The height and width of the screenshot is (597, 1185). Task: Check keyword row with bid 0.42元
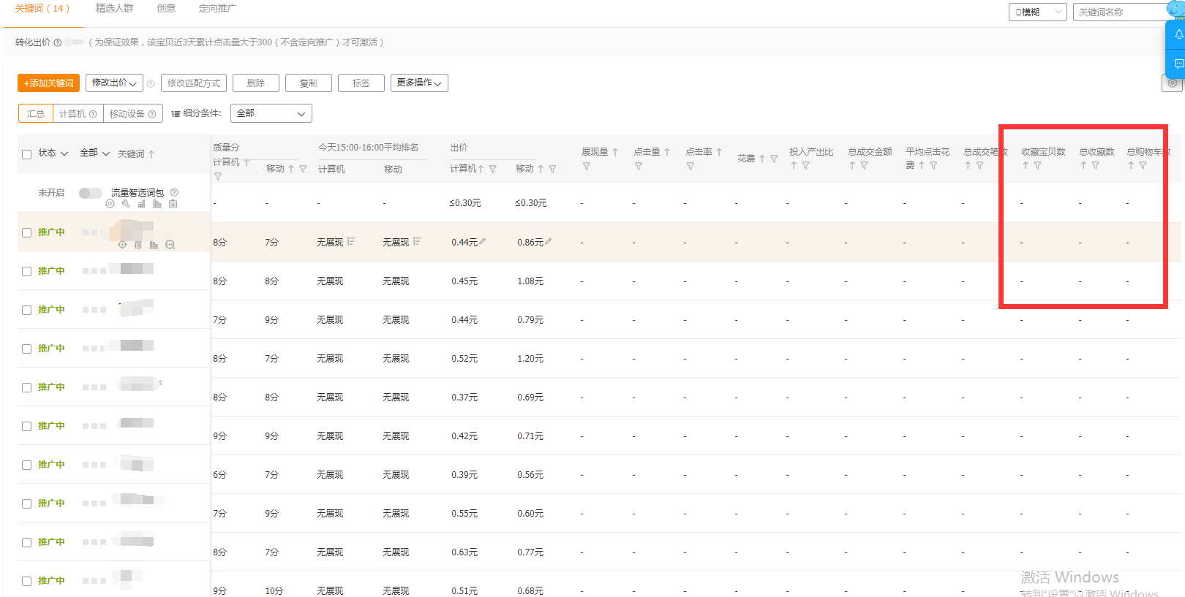tap(26, 426)
